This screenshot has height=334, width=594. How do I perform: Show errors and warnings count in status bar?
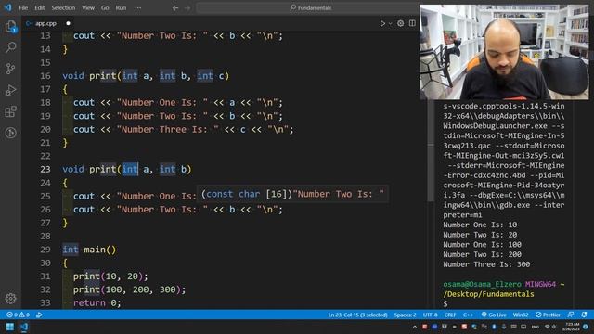(x=18, y=315)
